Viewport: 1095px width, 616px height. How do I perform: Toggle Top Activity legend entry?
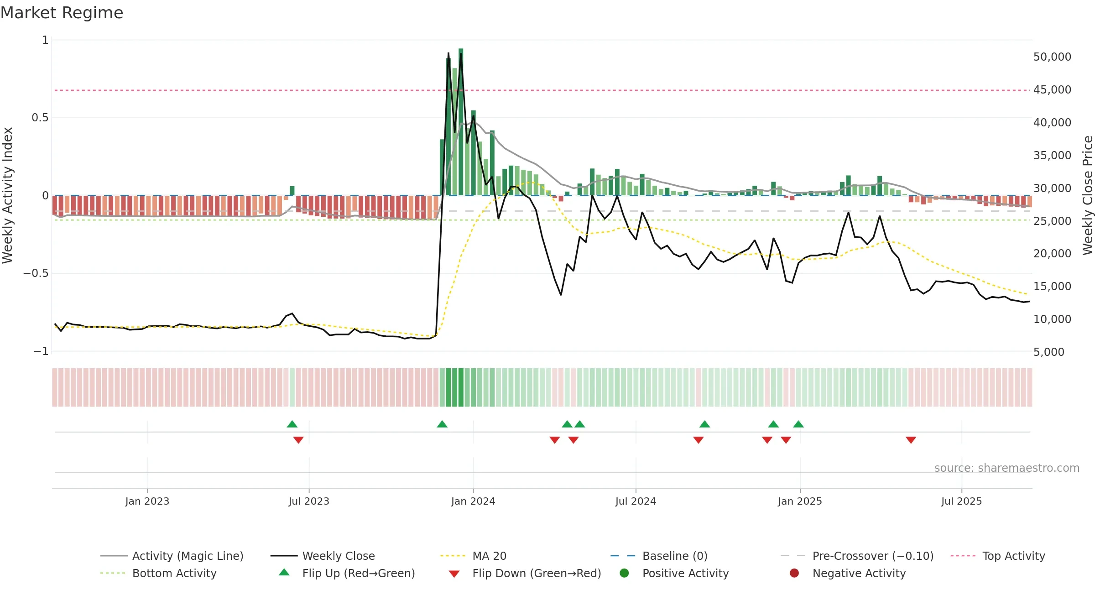click(998, 556)
